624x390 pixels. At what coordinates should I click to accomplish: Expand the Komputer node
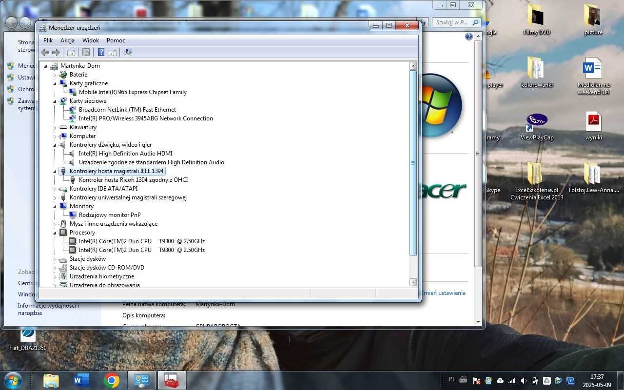point(55,136)
